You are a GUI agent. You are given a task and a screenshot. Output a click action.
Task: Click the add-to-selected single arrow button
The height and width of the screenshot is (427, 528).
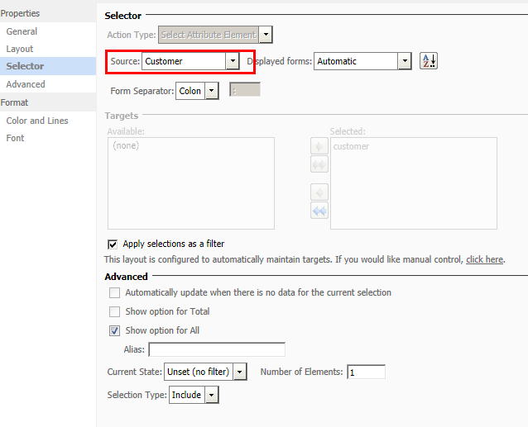[319, 146]
